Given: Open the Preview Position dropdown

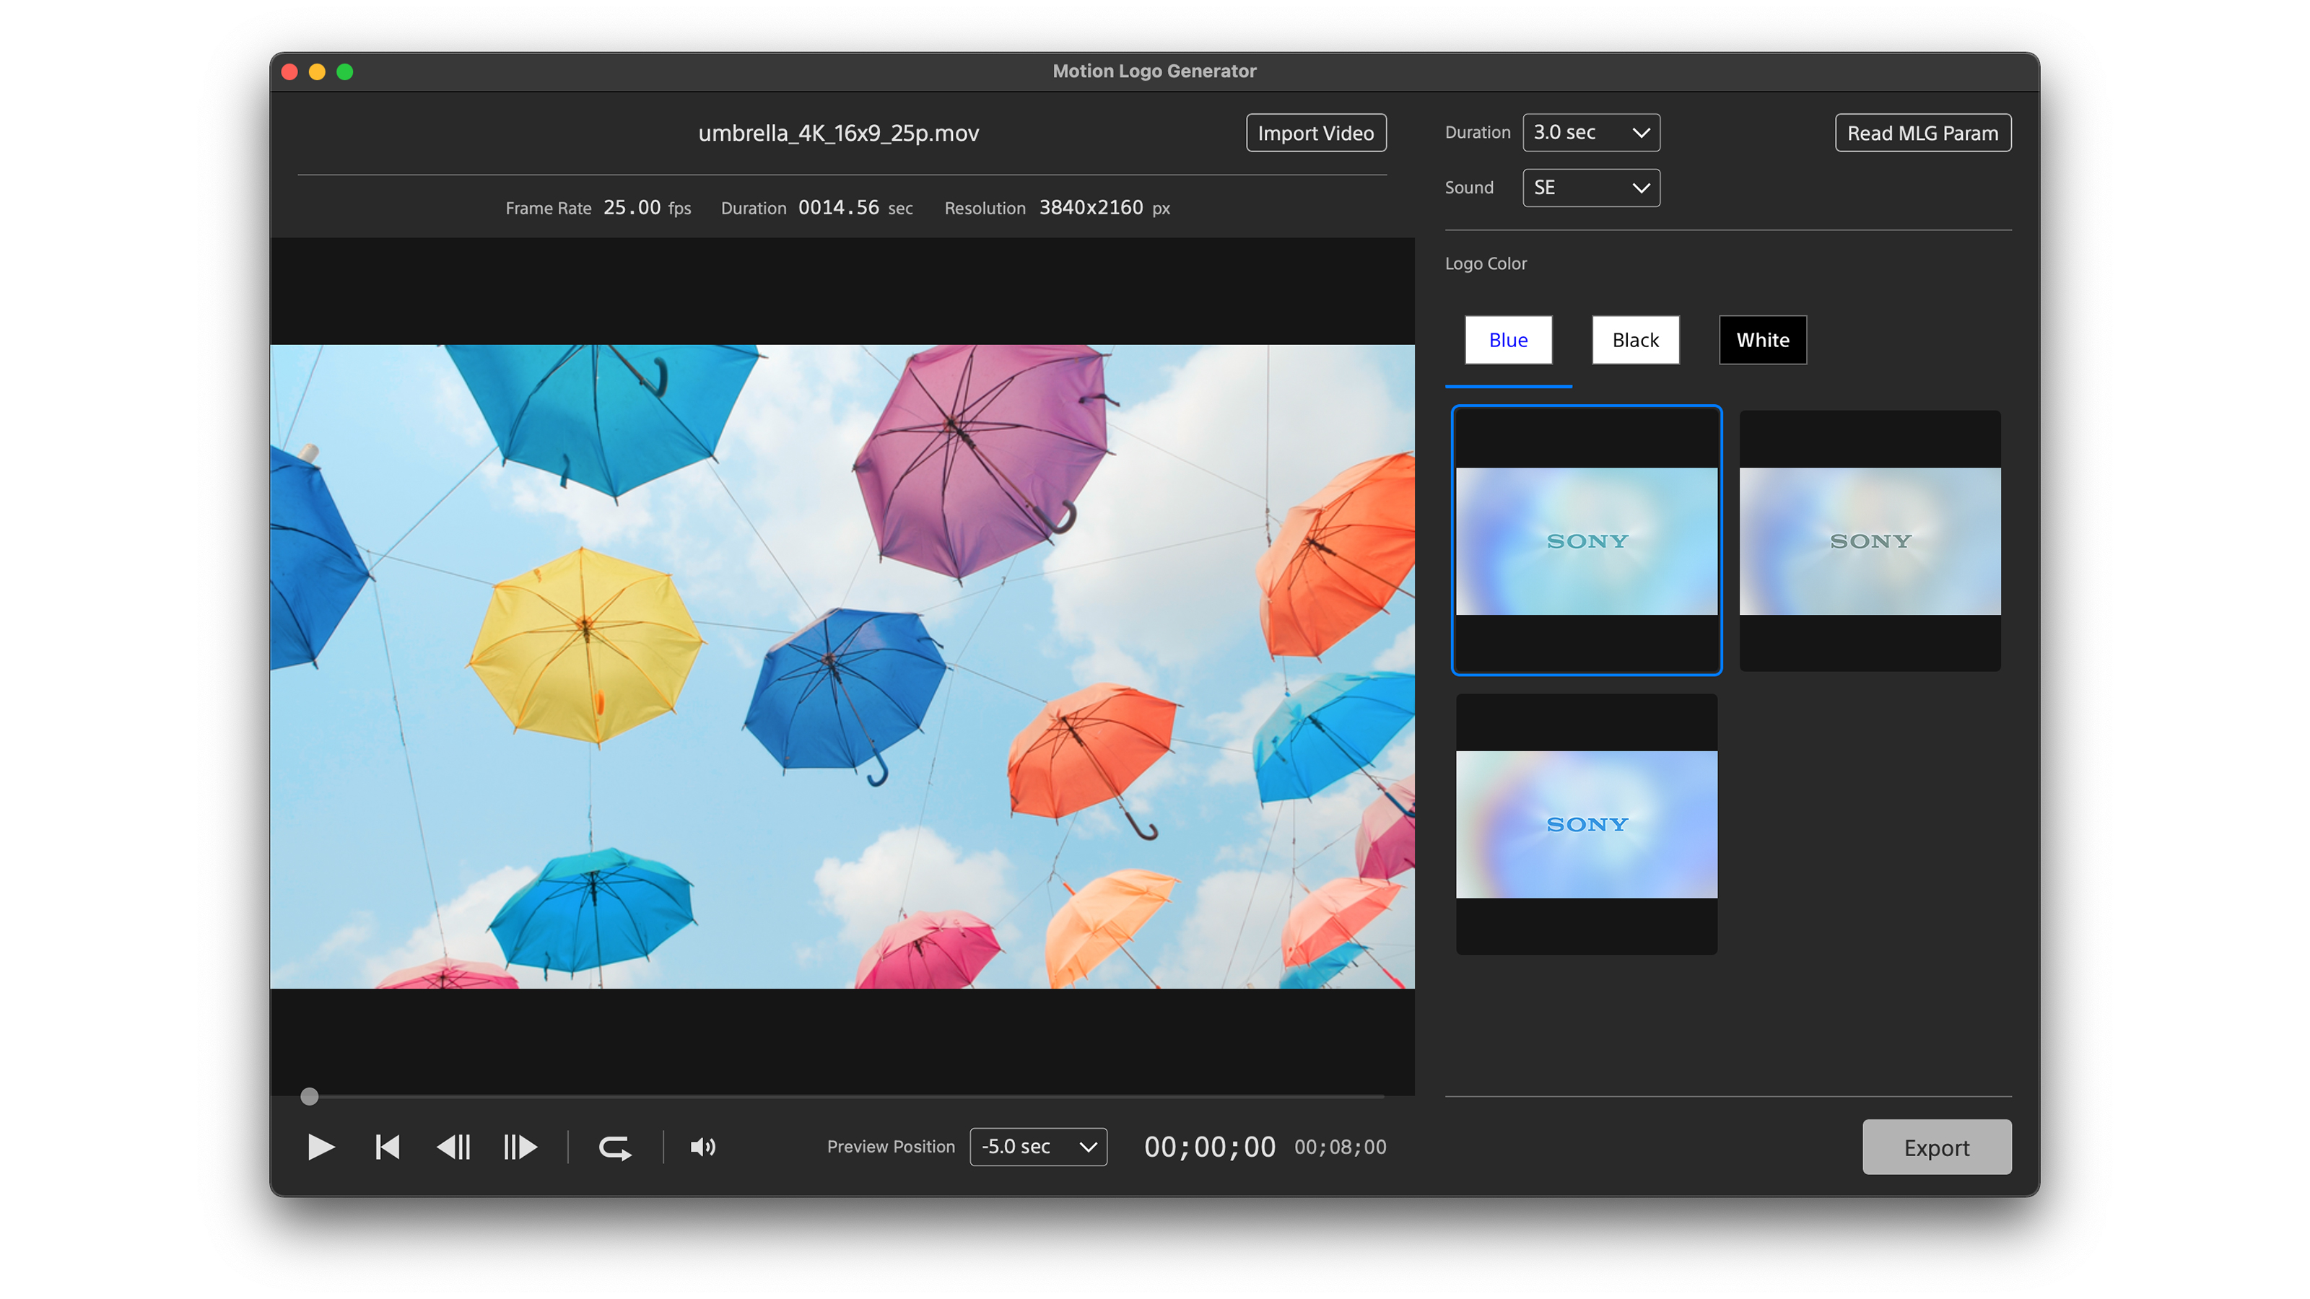Looking at the screenshot, I should pos(1039,1147).
